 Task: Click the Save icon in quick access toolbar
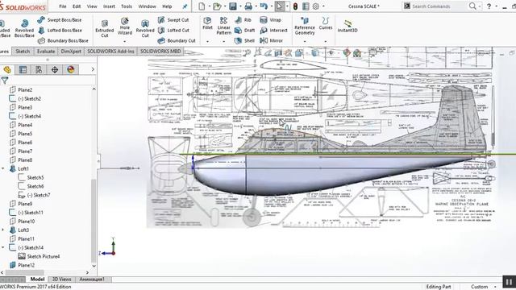[x=233, y=6]
